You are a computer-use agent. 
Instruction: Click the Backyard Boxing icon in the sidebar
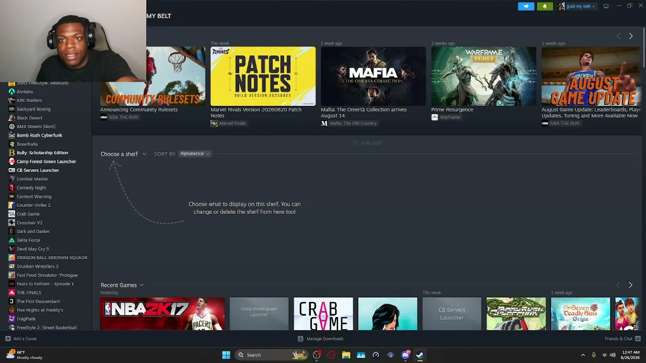(12, 109)
